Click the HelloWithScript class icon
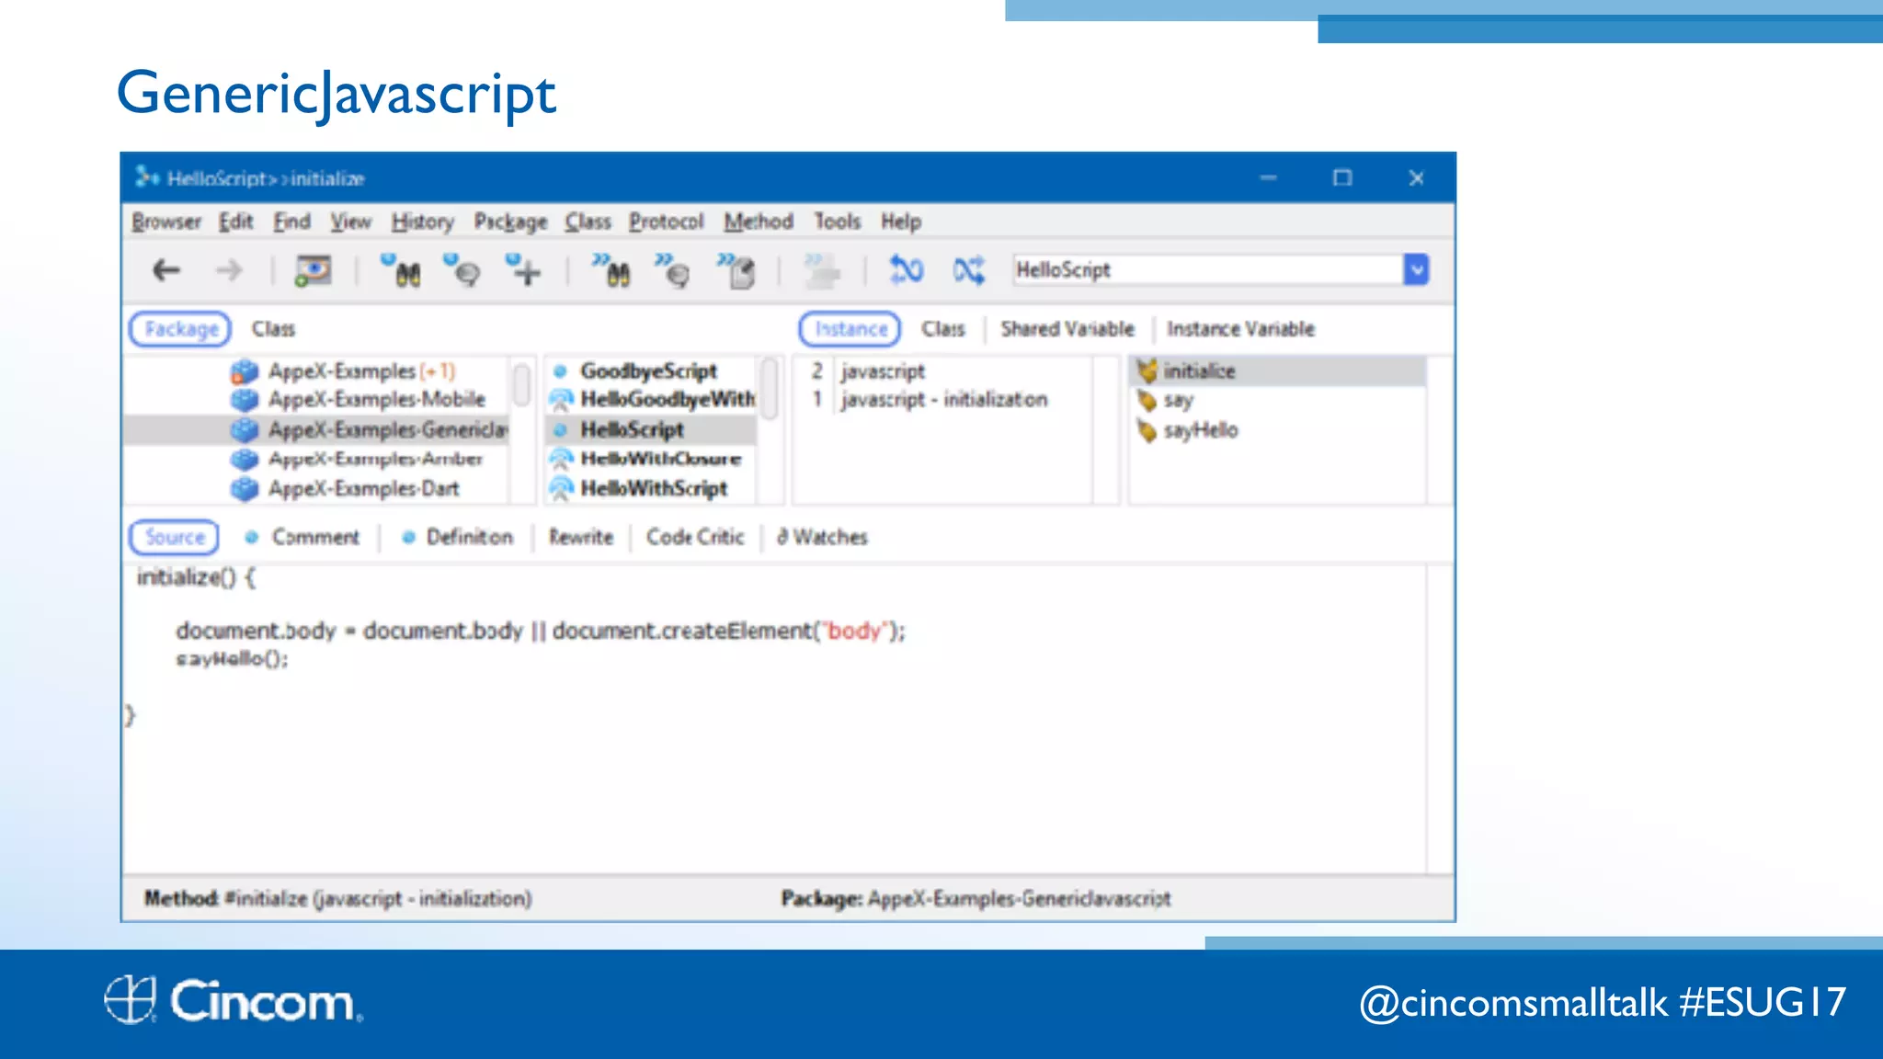This screenshot has width=1883, height=1059. pyautogui.click(x=561, y=488)
